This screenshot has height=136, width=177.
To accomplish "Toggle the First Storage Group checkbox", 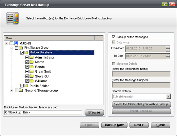I will point(17,48).
